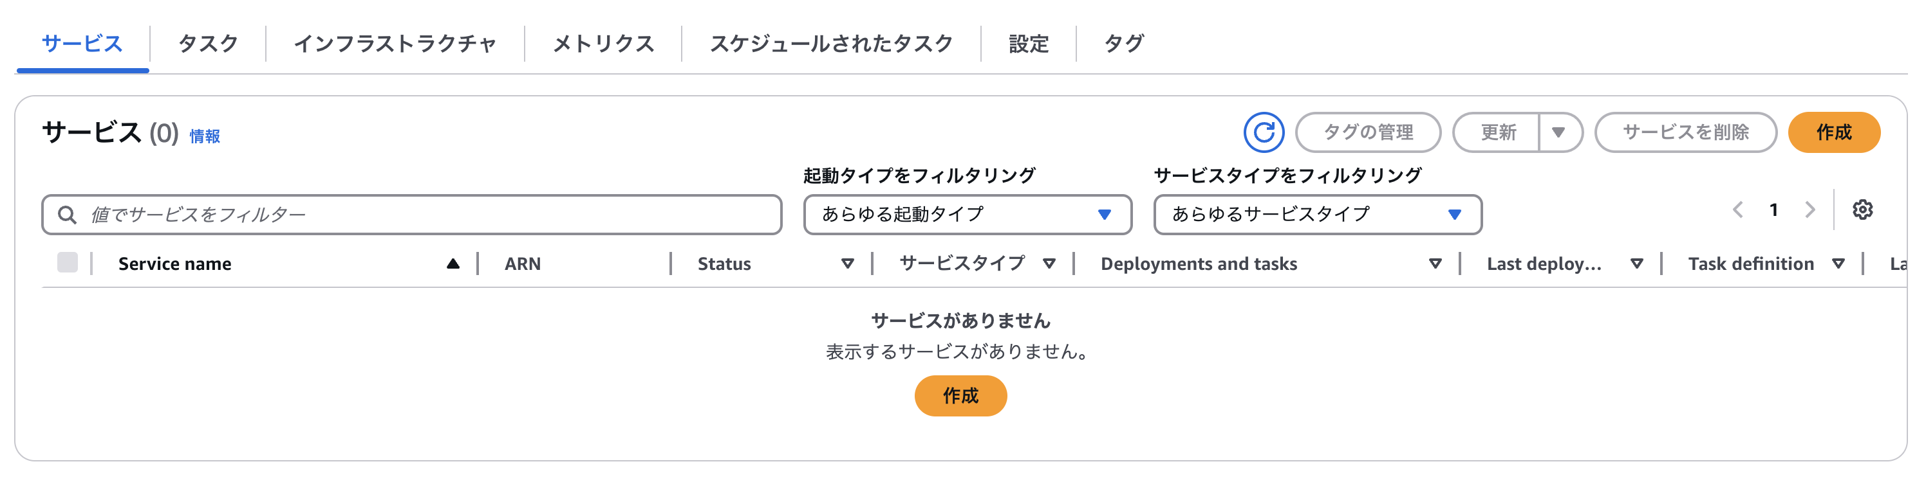The image size is (1926, 500).
Task: Toggle the select-all services checkbox
Action: point(68,263)
